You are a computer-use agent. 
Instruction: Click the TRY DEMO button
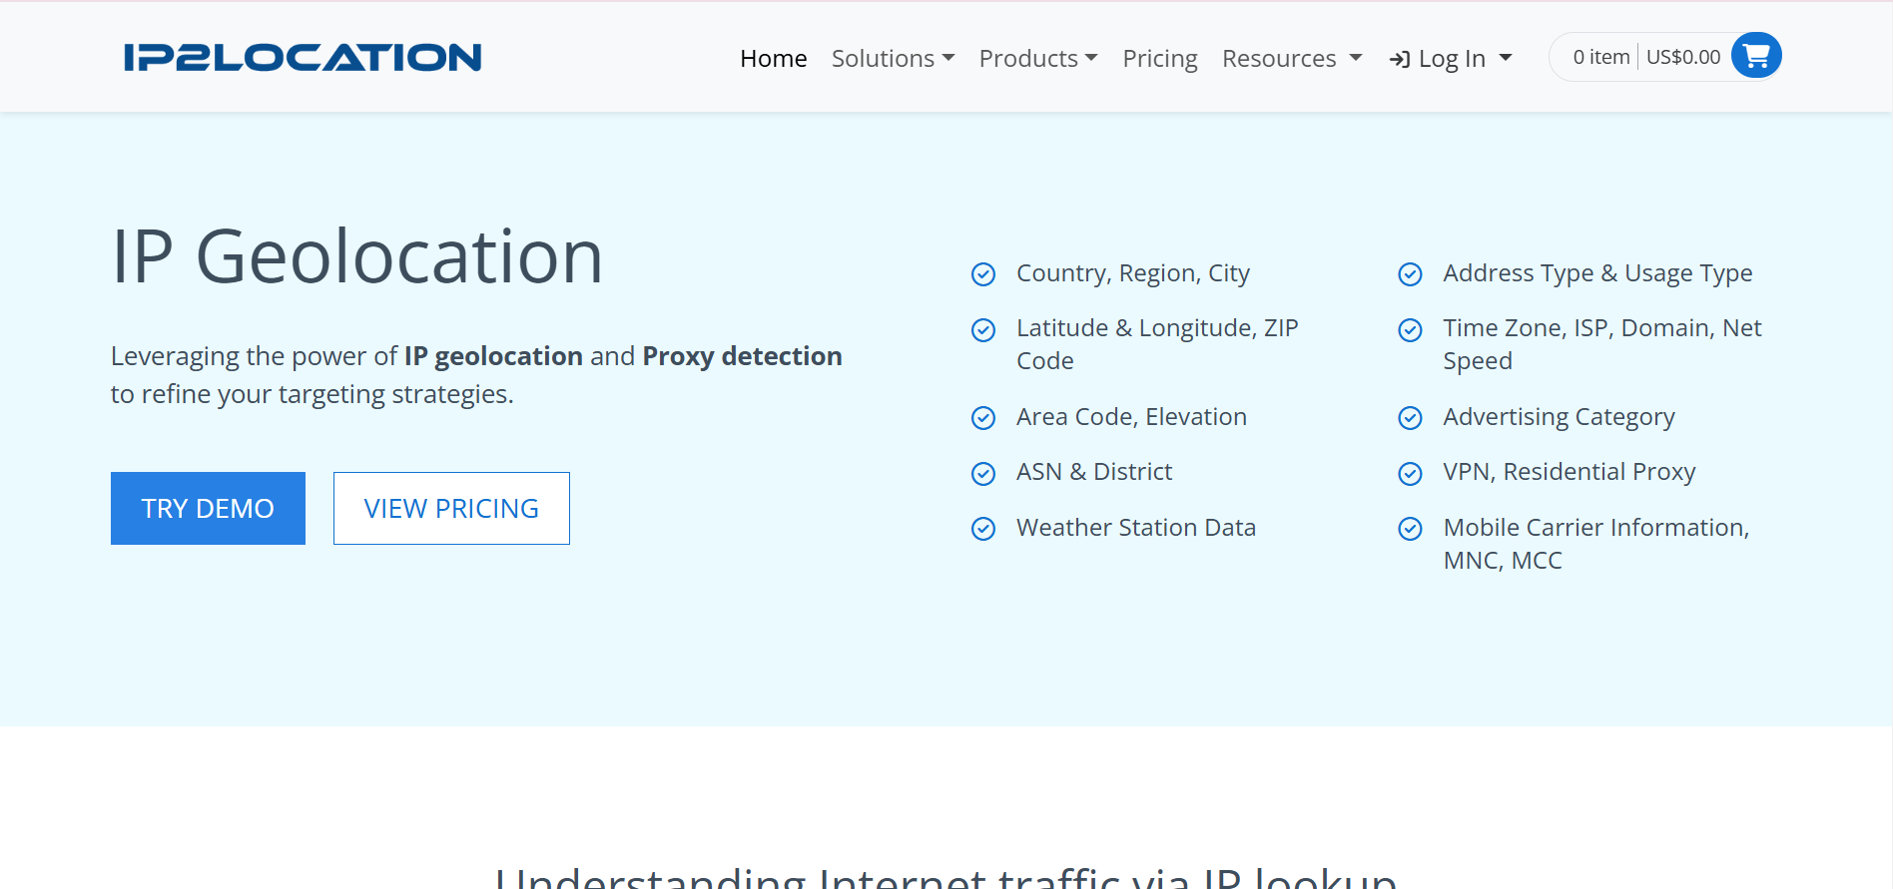[208, 508]
